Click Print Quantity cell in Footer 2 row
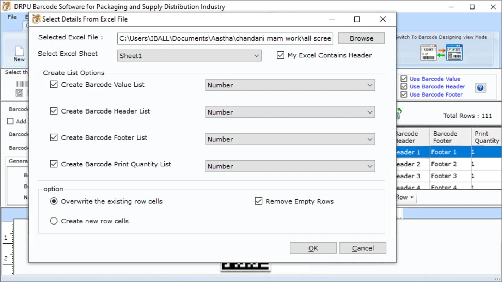The width and height of the screenshot is (502, 282). (486, 164)
